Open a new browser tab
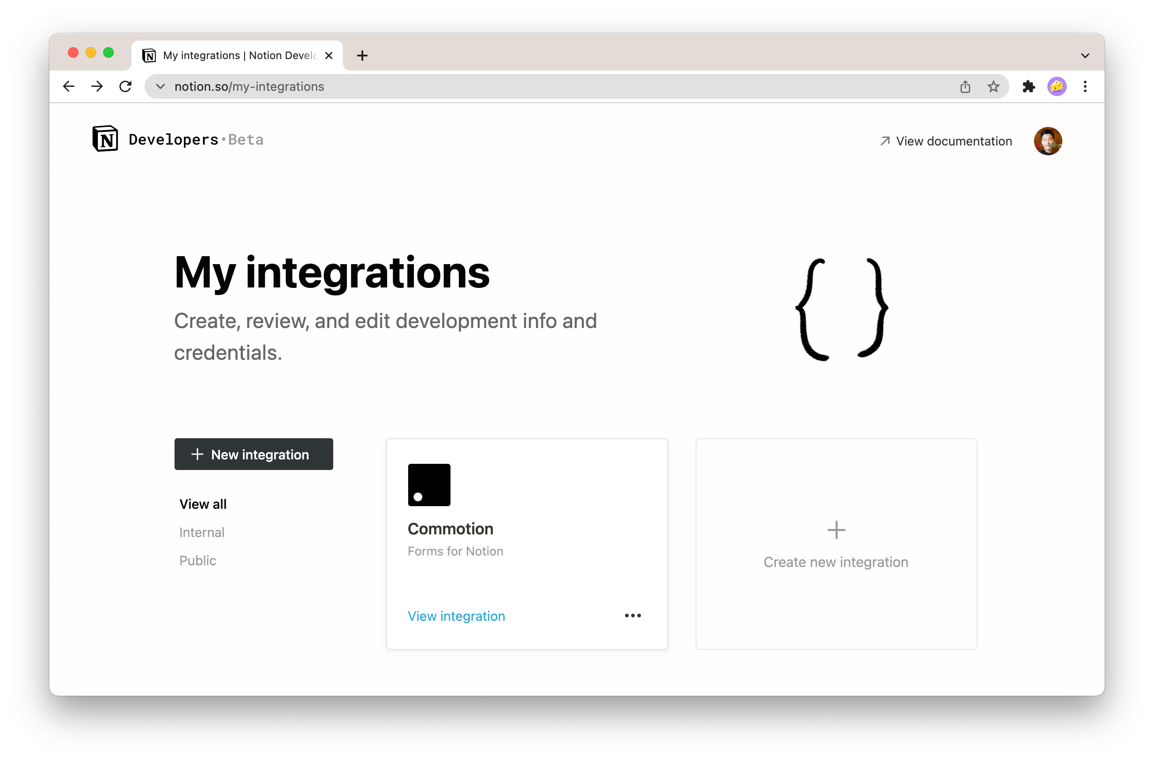This screenshot has width=1154, height=761. pos(362,56)
